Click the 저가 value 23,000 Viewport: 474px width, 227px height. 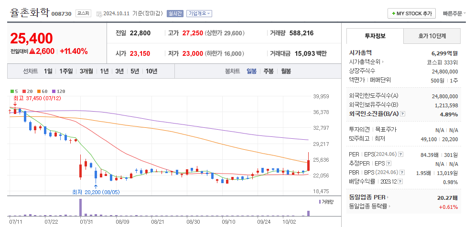[x=193, y=54]
